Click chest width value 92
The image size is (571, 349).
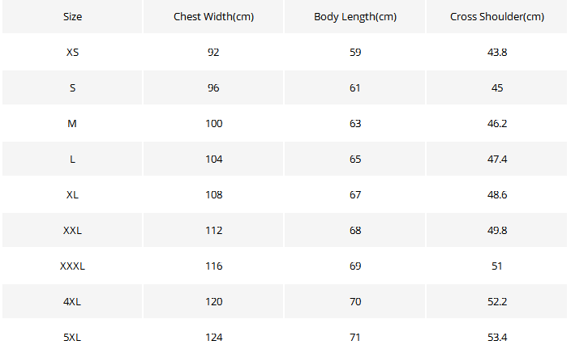[213, 53]
